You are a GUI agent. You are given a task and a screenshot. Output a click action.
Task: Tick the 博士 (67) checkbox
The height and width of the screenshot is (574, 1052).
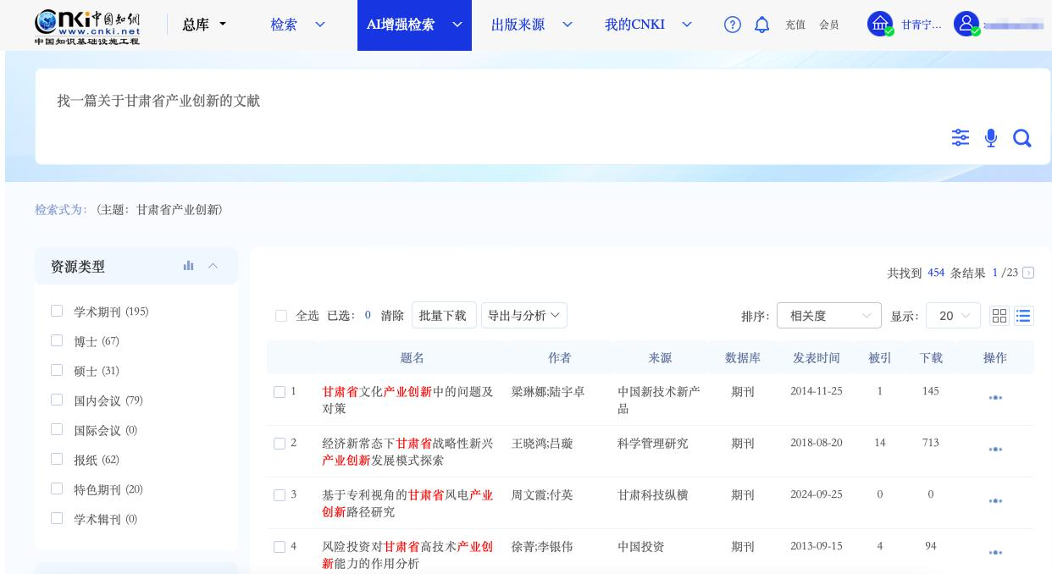(57, 340)
